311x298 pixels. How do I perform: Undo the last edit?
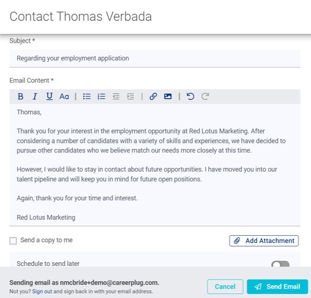click(190, 97)
